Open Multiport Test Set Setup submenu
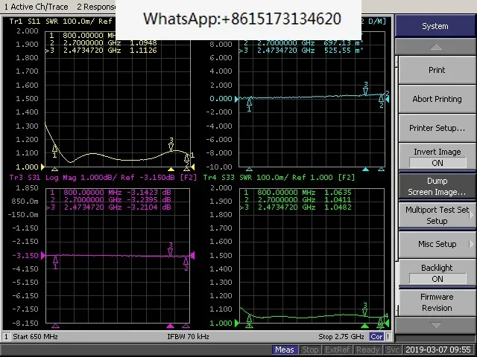This screenshot has height=357, width=477. click(x=437, y=215)
